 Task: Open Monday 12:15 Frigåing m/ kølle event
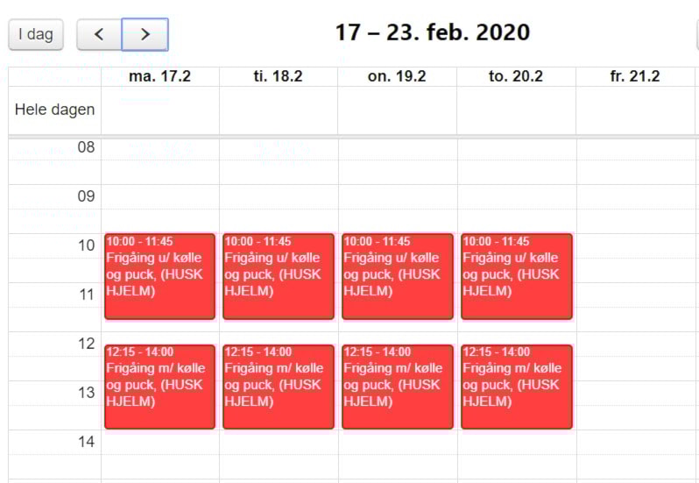point(159,387)
